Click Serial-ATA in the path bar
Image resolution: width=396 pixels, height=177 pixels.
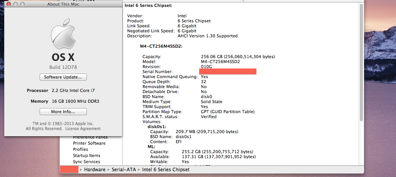pyautogui.click(x=124, y=170)
